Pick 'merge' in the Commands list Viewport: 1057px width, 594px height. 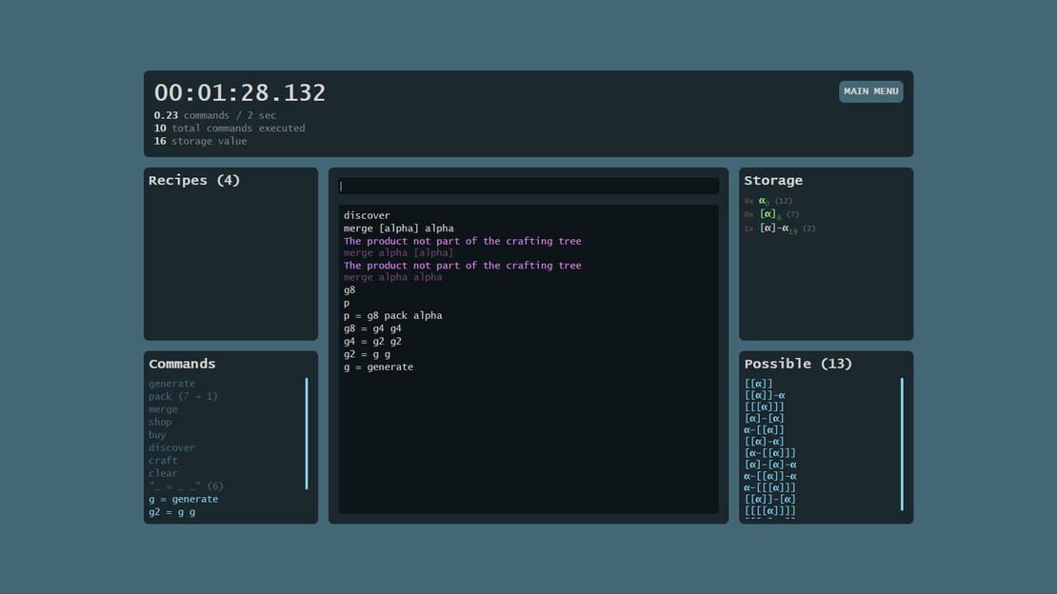163,409
